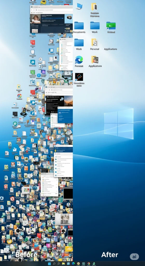The height and width of the screenshot is (266, 145).
Task: Open the green circle P icon
Action: coord(15,124)
